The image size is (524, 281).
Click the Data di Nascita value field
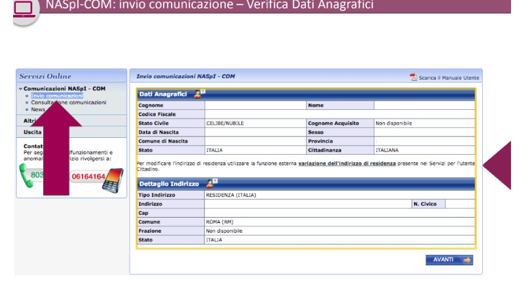pyautogui.click(x=255, y=133)
